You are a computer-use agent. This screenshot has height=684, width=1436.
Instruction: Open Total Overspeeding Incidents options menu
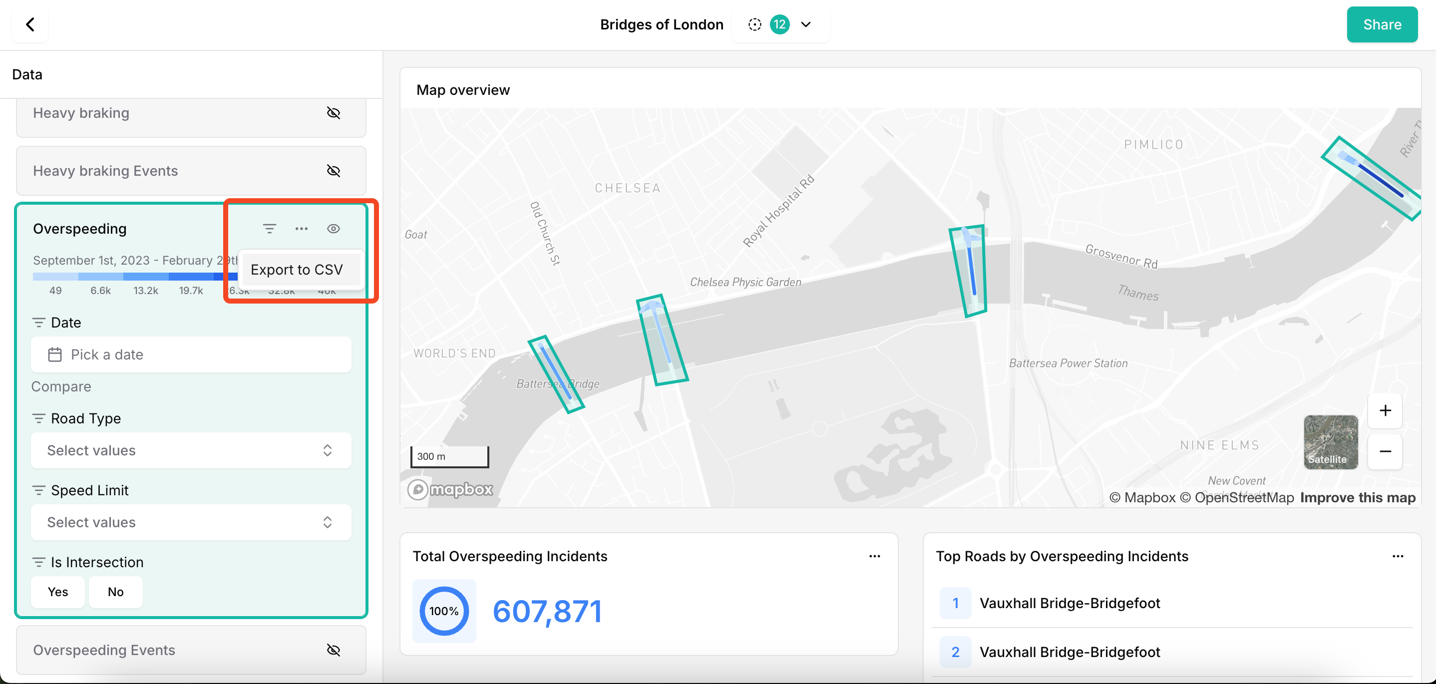click(874, 556)
